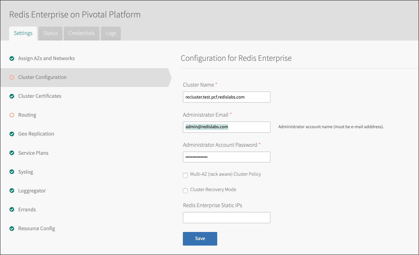Click the green checkmark icon beside Geo Replication
The width and height of the screenshot is (419, 255).
tap(12, 134)
